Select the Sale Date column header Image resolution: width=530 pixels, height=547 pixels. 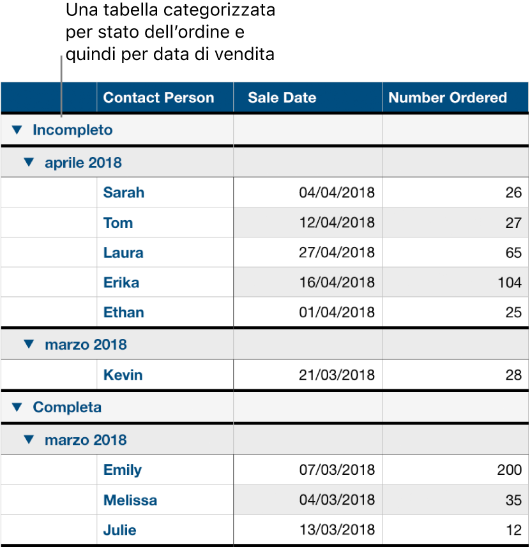click(x=282, y=98)
